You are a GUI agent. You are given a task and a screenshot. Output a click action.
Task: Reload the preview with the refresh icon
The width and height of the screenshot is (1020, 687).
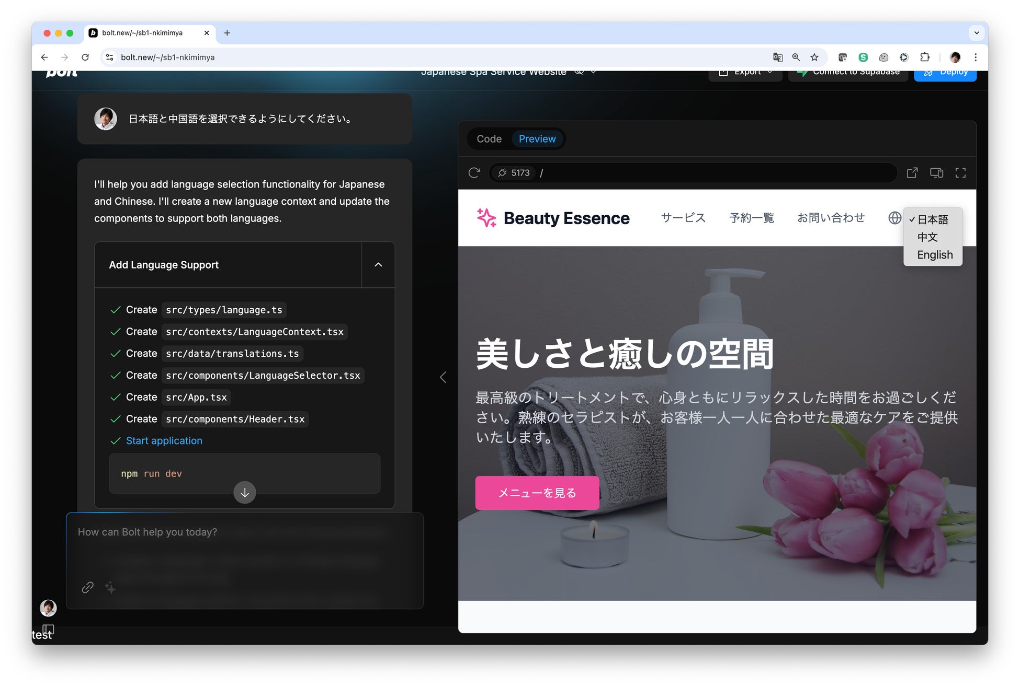coord(474,173)
